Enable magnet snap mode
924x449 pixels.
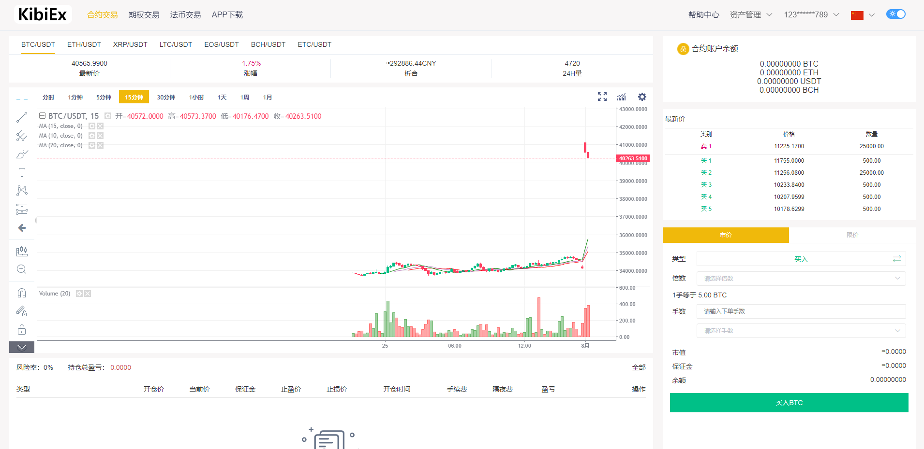[x=21, y=292]
